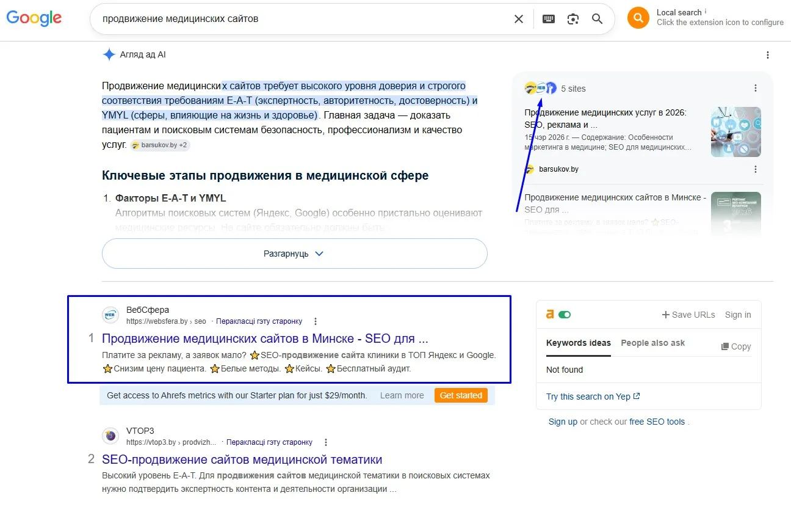Click the Агляд ад AI label
The height and width of the screenshot is (512, 791).
pos(143,54)
